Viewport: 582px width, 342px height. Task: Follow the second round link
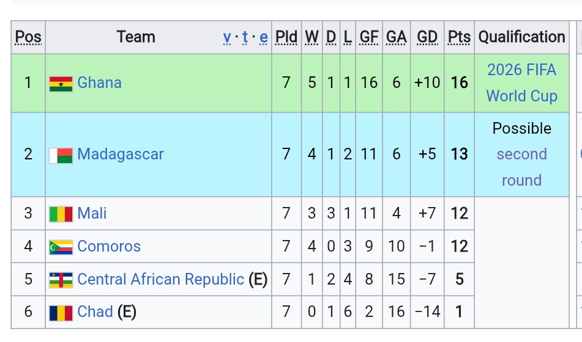tap(521, 167)
